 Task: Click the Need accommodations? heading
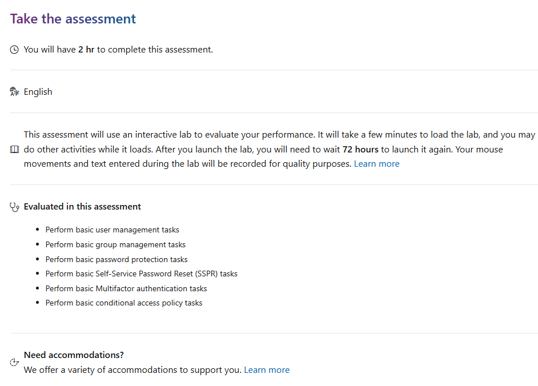(74, 355)
